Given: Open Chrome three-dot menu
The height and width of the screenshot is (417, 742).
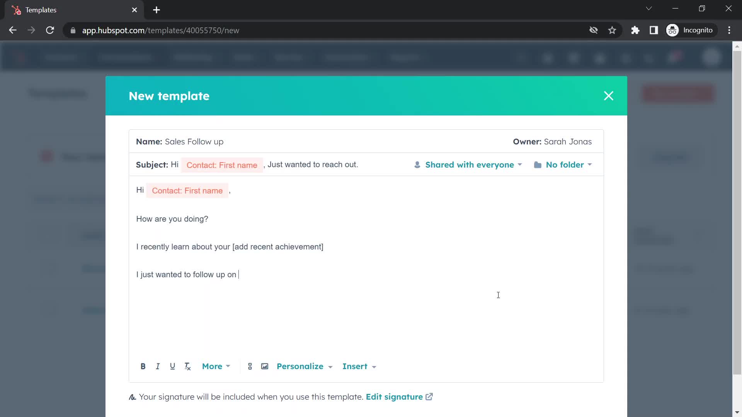Looking at the screenshot, I should pos(729,30).
